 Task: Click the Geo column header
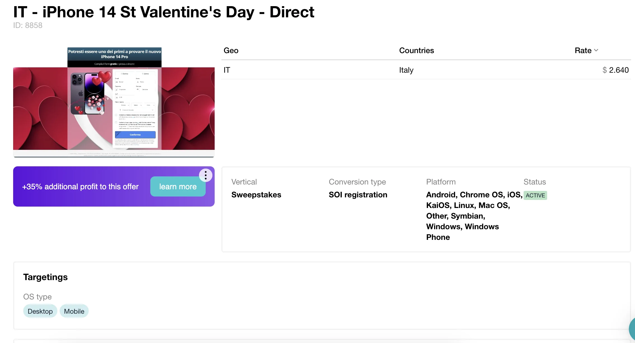231,51
